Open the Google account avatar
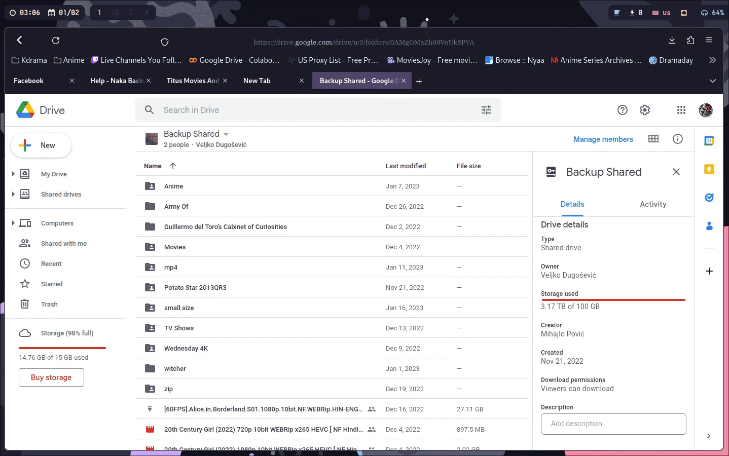The image size is (729, 456). [x=706, y=110]
